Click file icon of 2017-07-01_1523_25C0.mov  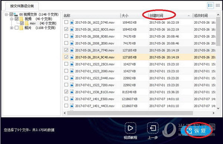tap(72, 64)
